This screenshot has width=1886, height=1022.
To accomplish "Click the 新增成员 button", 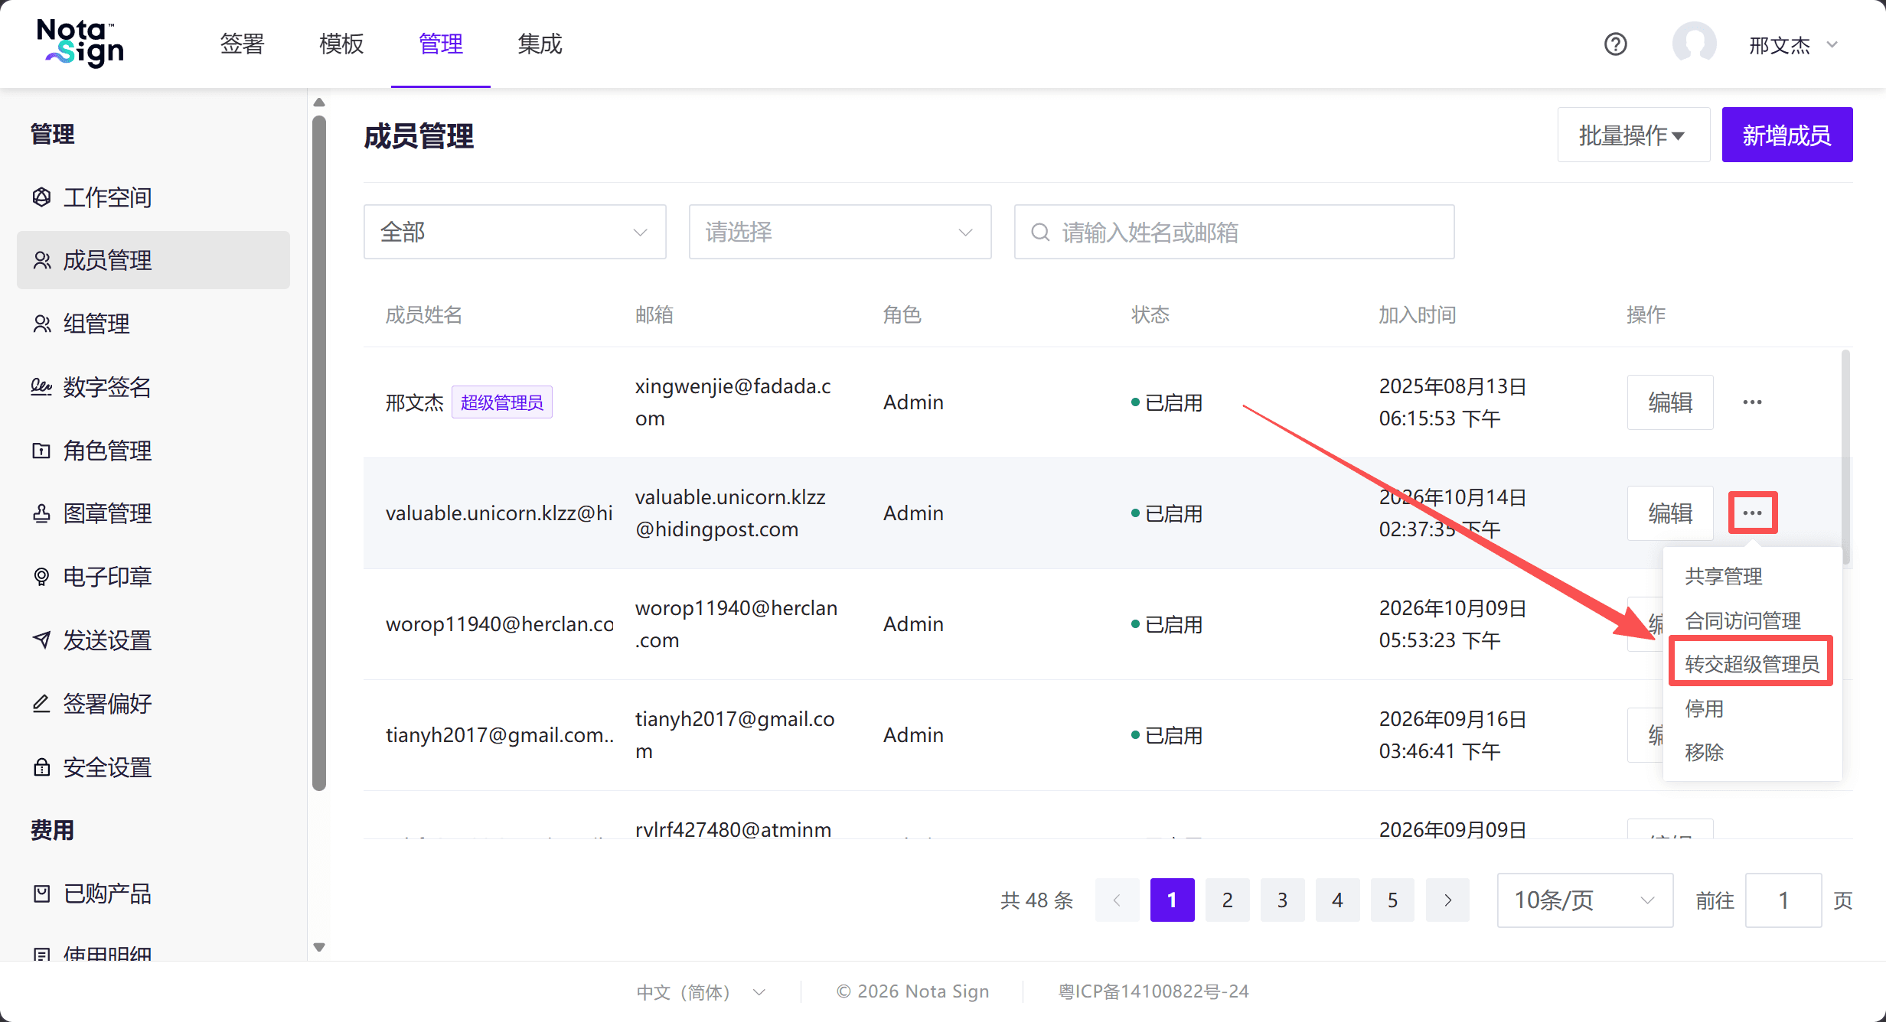I will point(1787,135).
